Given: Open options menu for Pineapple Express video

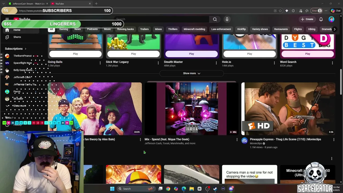Looking at the screenshot, I should point(334,140).
